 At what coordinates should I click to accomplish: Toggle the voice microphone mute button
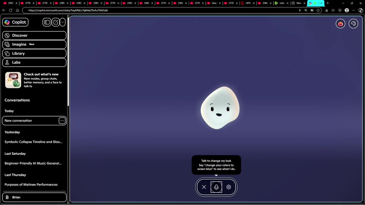click(x=216, y=187)
